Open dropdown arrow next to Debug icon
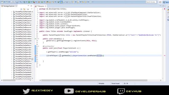Screen dimensions: 169x95 coord(27,2)
